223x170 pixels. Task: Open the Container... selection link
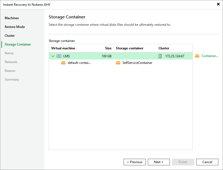[210, 56]
